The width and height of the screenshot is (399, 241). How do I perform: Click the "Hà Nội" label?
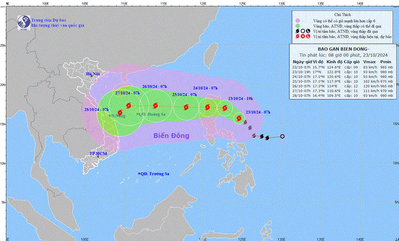coord(93,74)
